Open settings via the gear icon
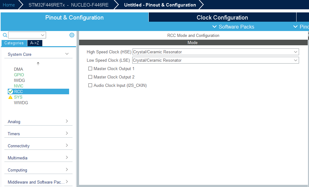The width and height of the screenshot is (309, 187). (72, 35)
